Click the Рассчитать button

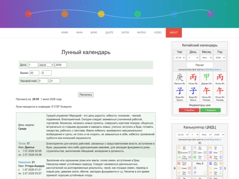point(86,95)
